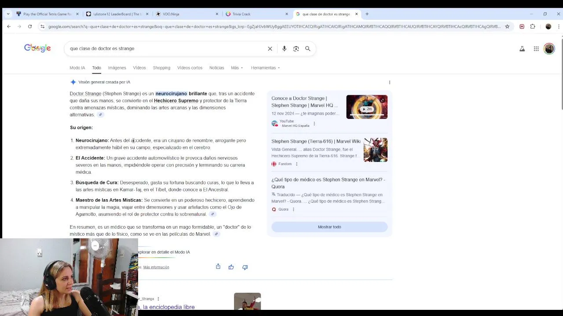The width and height of the screenshot is (563, 316).
Task: Open the Chrome three-dot menu
Action: (x=559, y=26)
